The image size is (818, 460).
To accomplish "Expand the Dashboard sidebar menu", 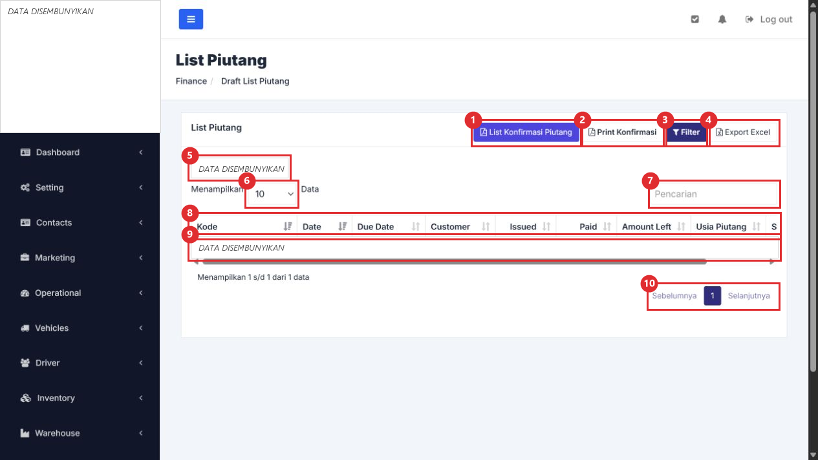I will tap(80, 152).
